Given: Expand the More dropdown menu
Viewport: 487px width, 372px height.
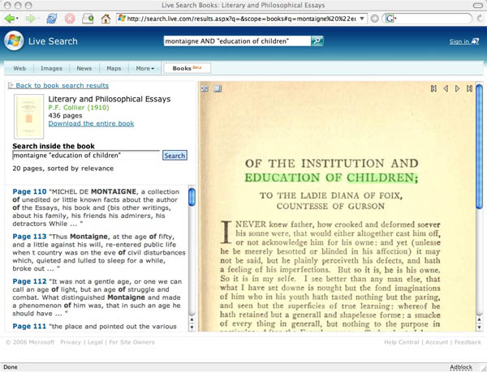Looking at the screenshot, I should click(144, 68).
